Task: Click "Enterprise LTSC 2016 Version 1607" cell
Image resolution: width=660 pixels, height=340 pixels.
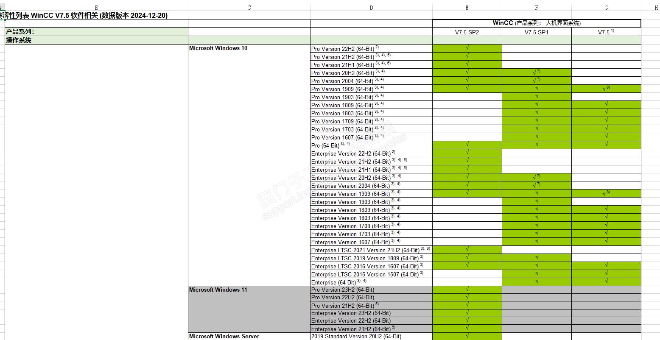Action: click(371, 266)
